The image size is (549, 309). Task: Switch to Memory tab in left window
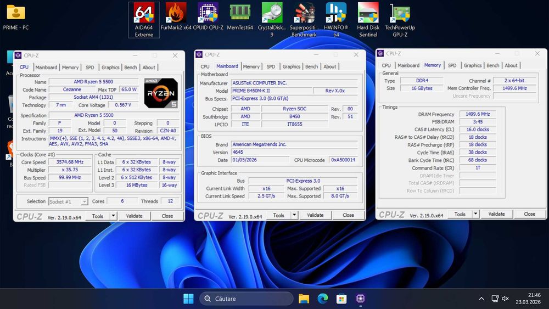click(x=70, y=67)
